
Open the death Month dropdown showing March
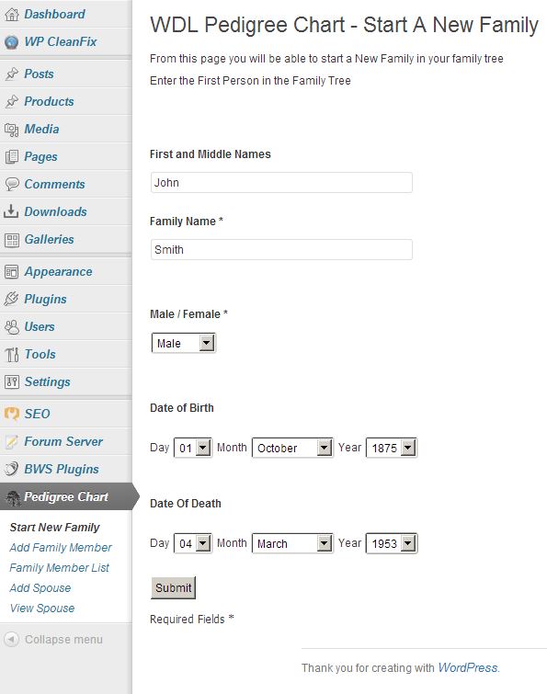tap(292, 543)
